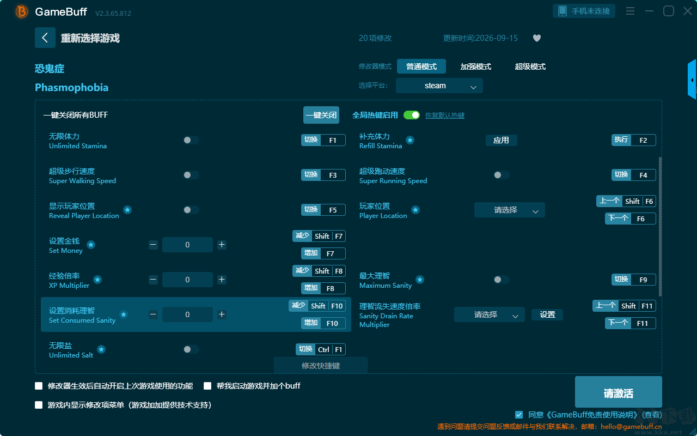
Task: Click 设置 for Sanity Drain Rate Multiplier
Action: tap(547, 314)
